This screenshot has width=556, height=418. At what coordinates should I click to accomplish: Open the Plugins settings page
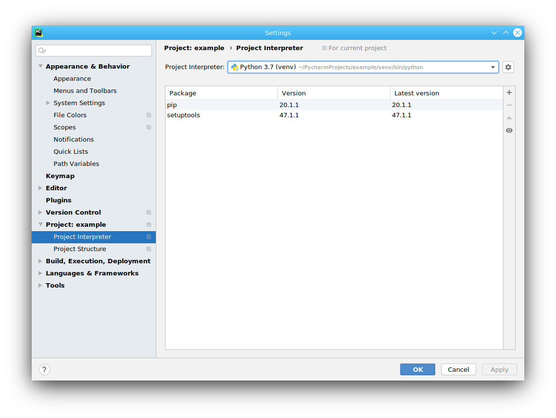58,200
